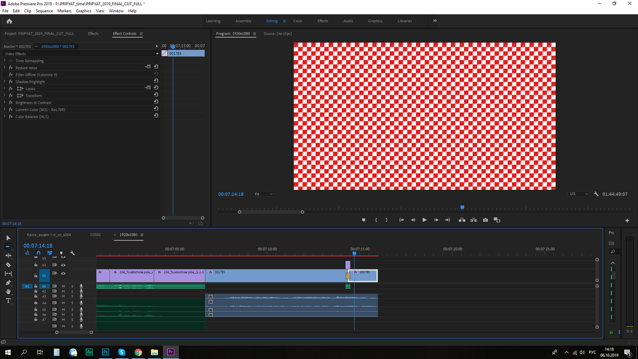Toggle lock on track V1
Image resolution: width=638 pixels, height=359 pixels.
pos(36,275)
